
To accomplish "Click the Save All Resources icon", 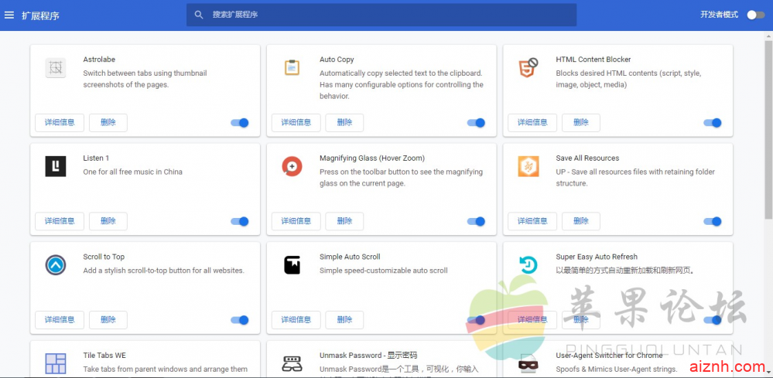I will pos(528,166).
